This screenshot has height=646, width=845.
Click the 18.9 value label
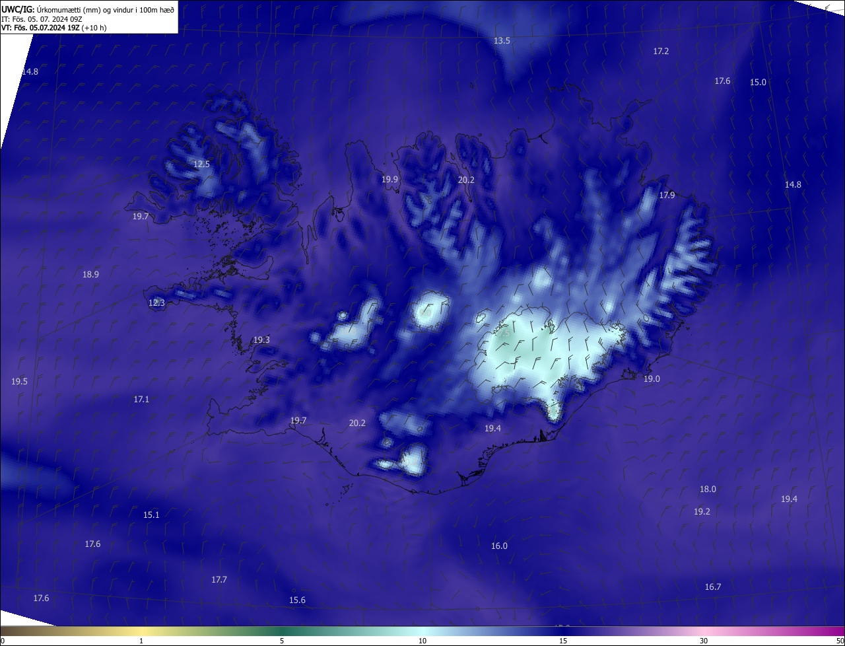click(90, 275)
